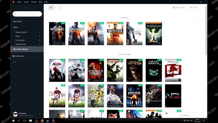
Task: Open the Friends menu
Action: point(34,2)
